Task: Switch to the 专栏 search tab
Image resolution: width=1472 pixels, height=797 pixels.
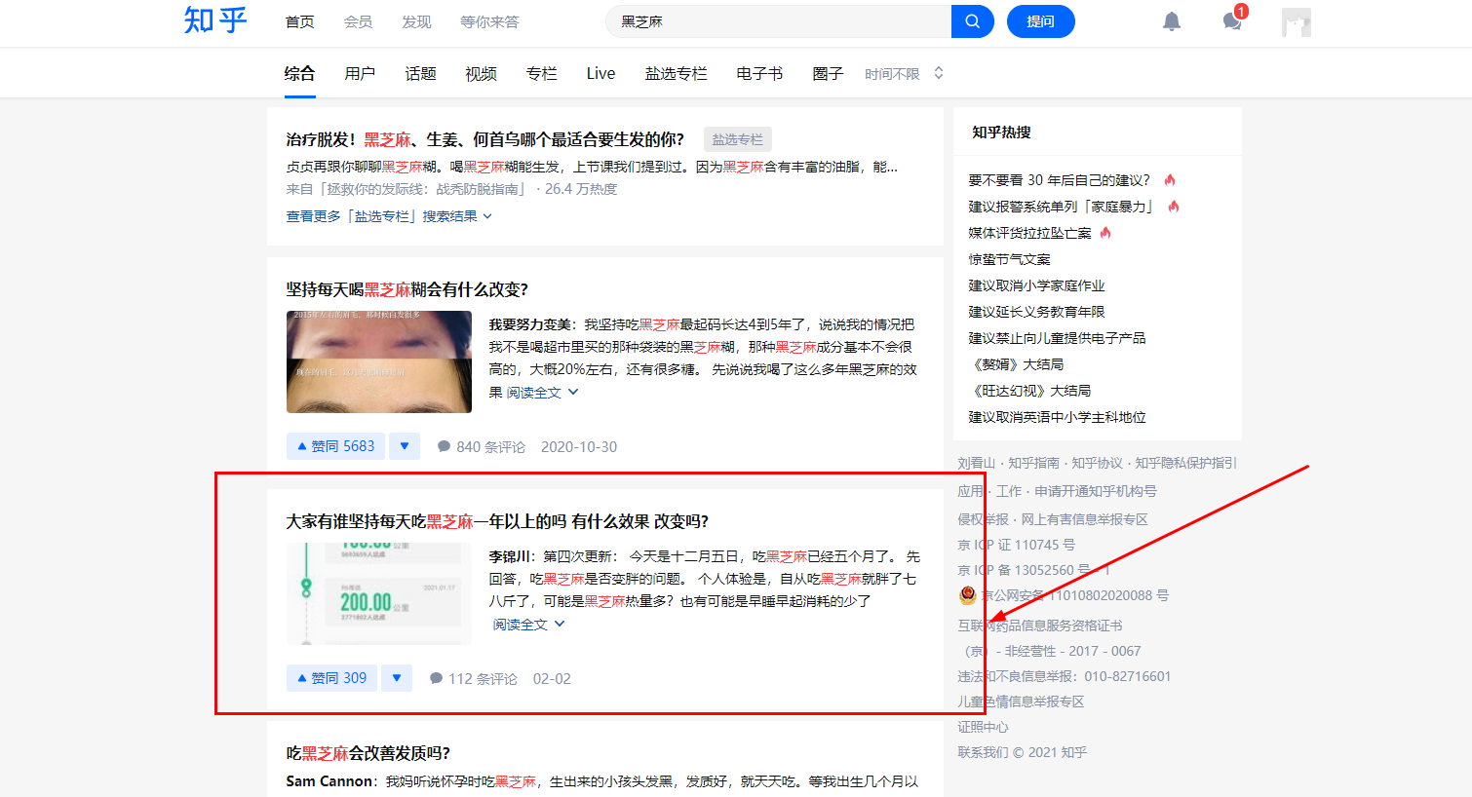Action: 541,73
